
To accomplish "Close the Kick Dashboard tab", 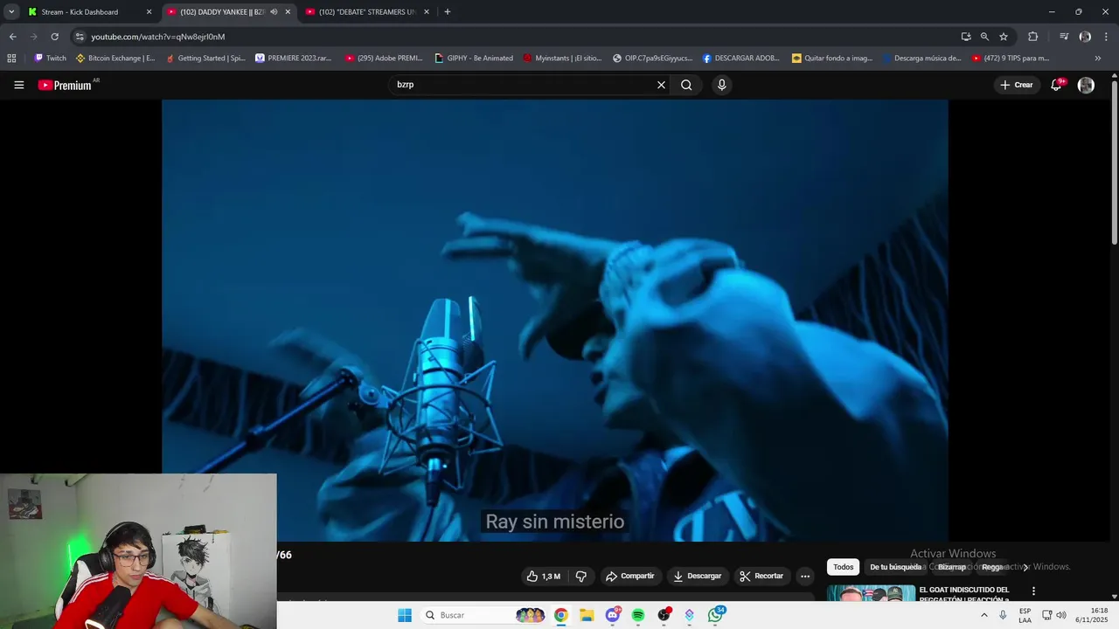I will (x=149, y=12).
